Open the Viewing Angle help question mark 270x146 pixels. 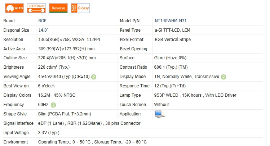pyautogui.click(x=94, y=77)
